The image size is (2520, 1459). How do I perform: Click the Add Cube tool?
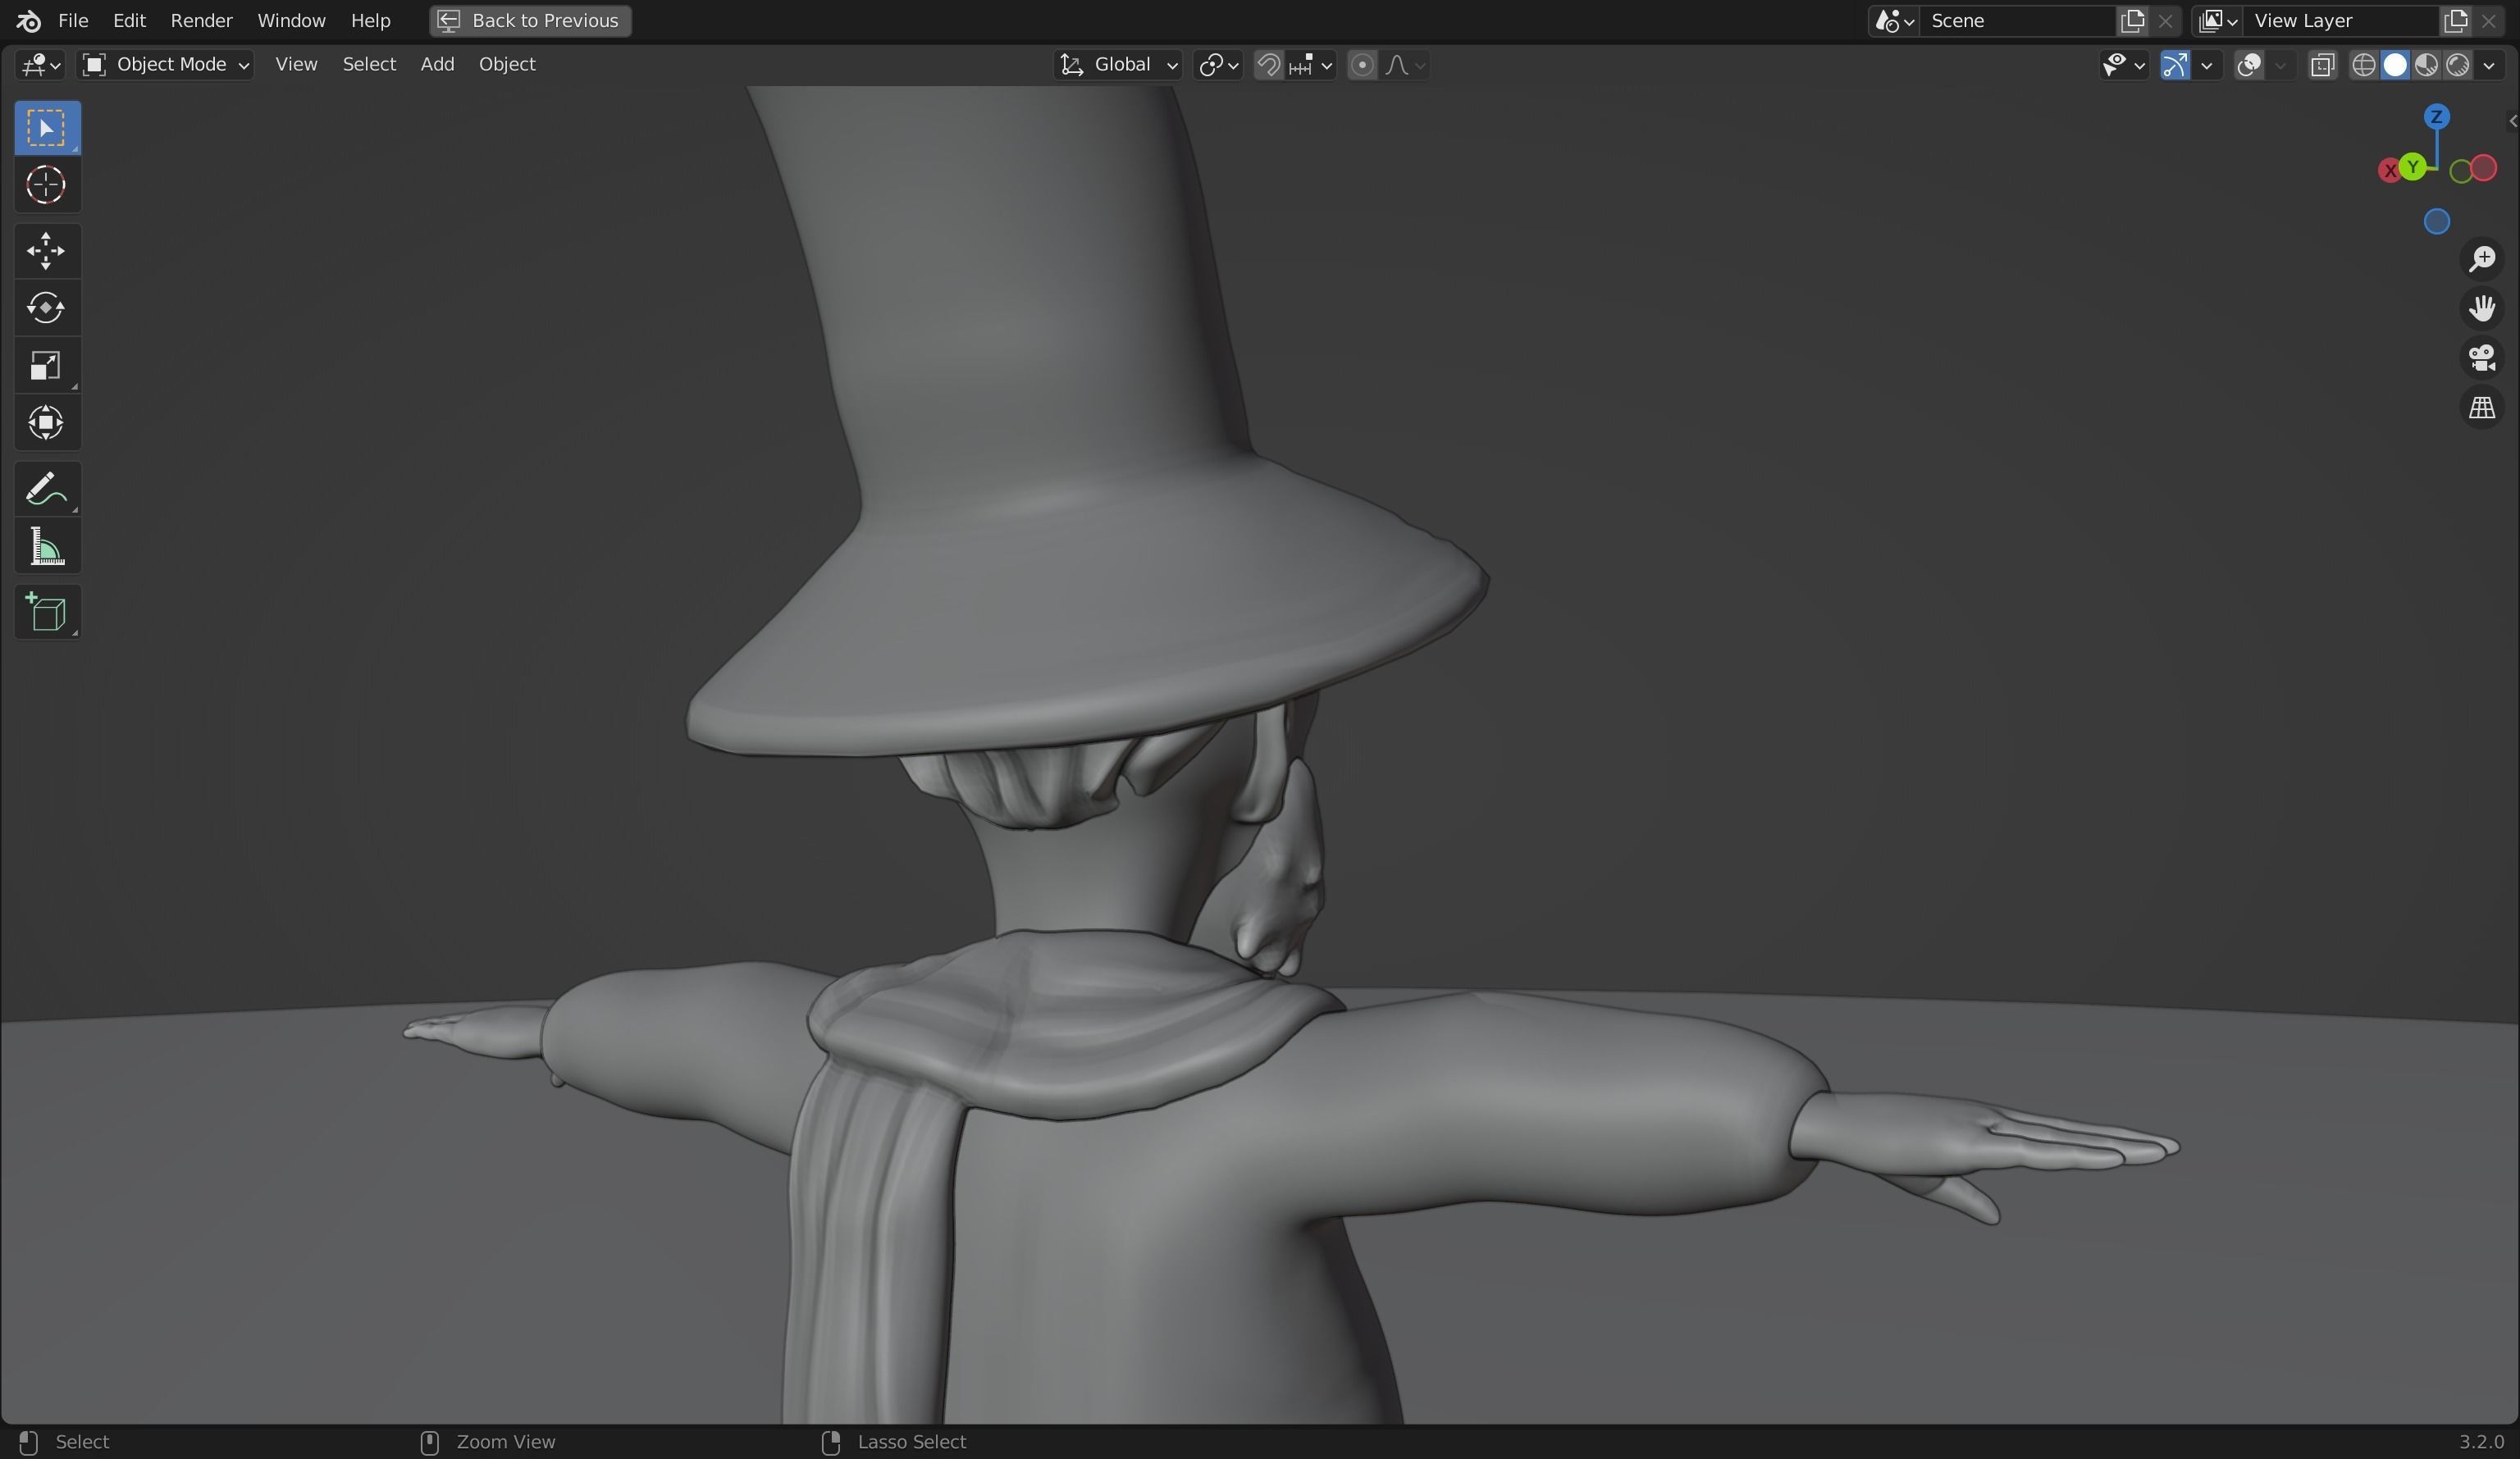pyautogui.click(x=46, y=612)
